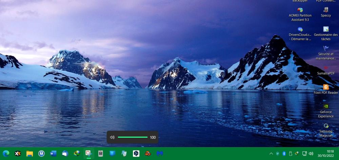Launch Malwarebytes from the taskbar
Screen dimensions: 339x160
point(160,154)
